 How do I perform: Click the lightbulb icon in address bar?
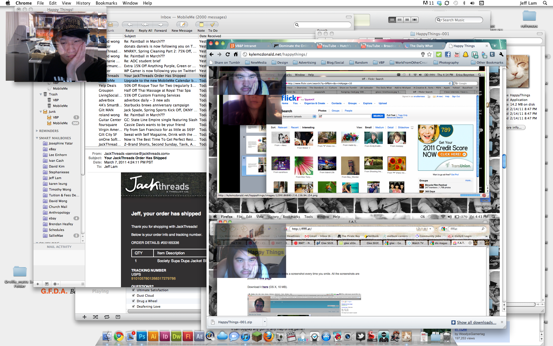pos(423,54)
